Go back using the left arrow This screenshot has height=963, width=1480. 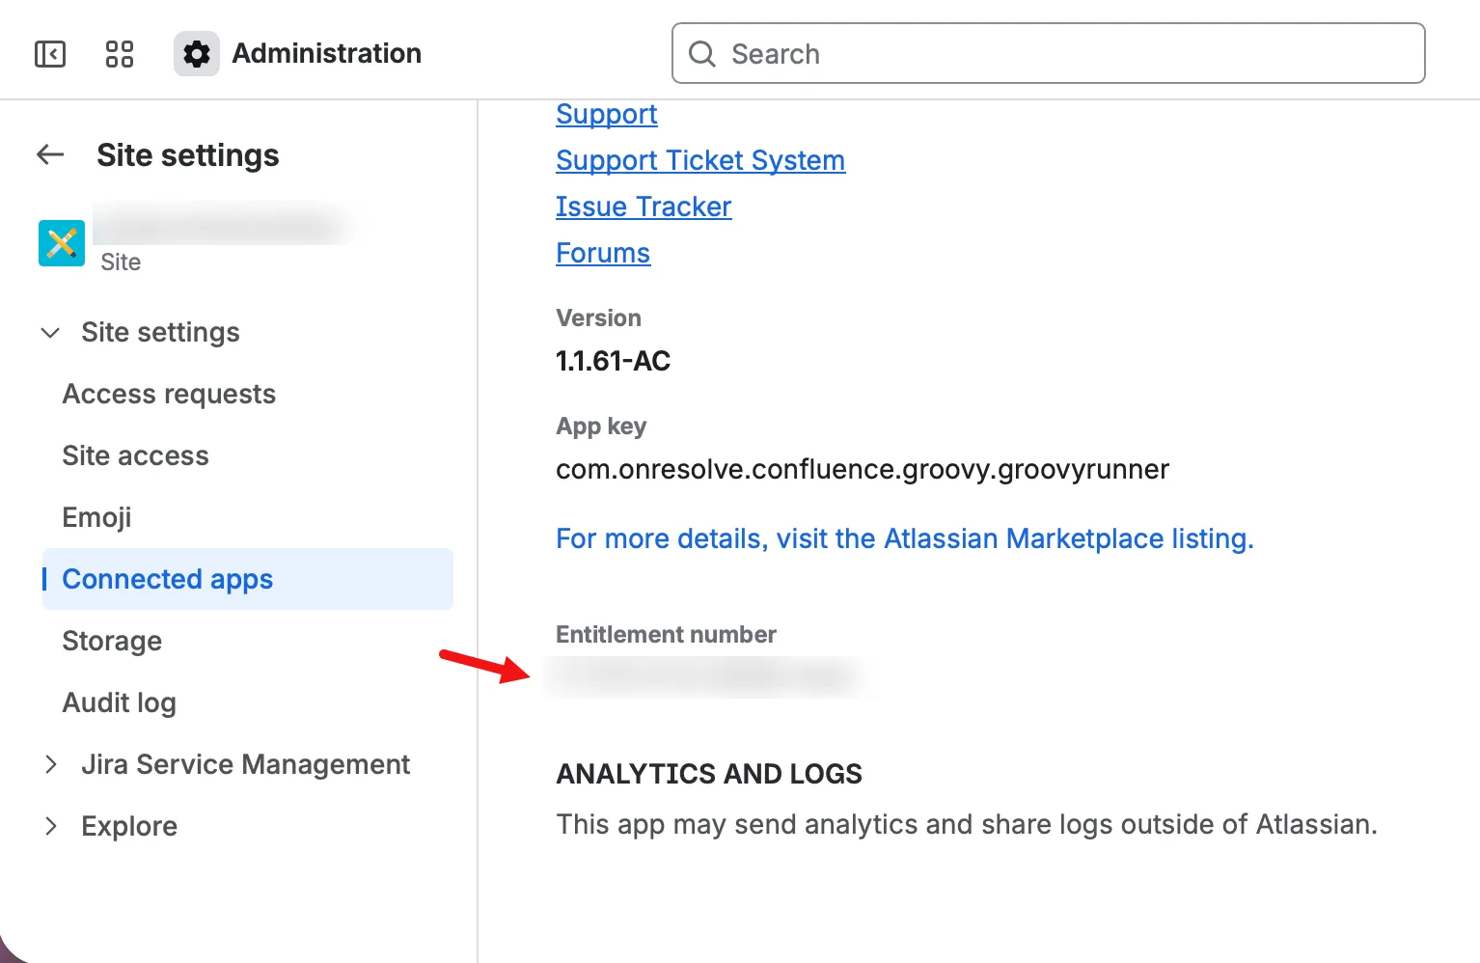coord(50,154)
